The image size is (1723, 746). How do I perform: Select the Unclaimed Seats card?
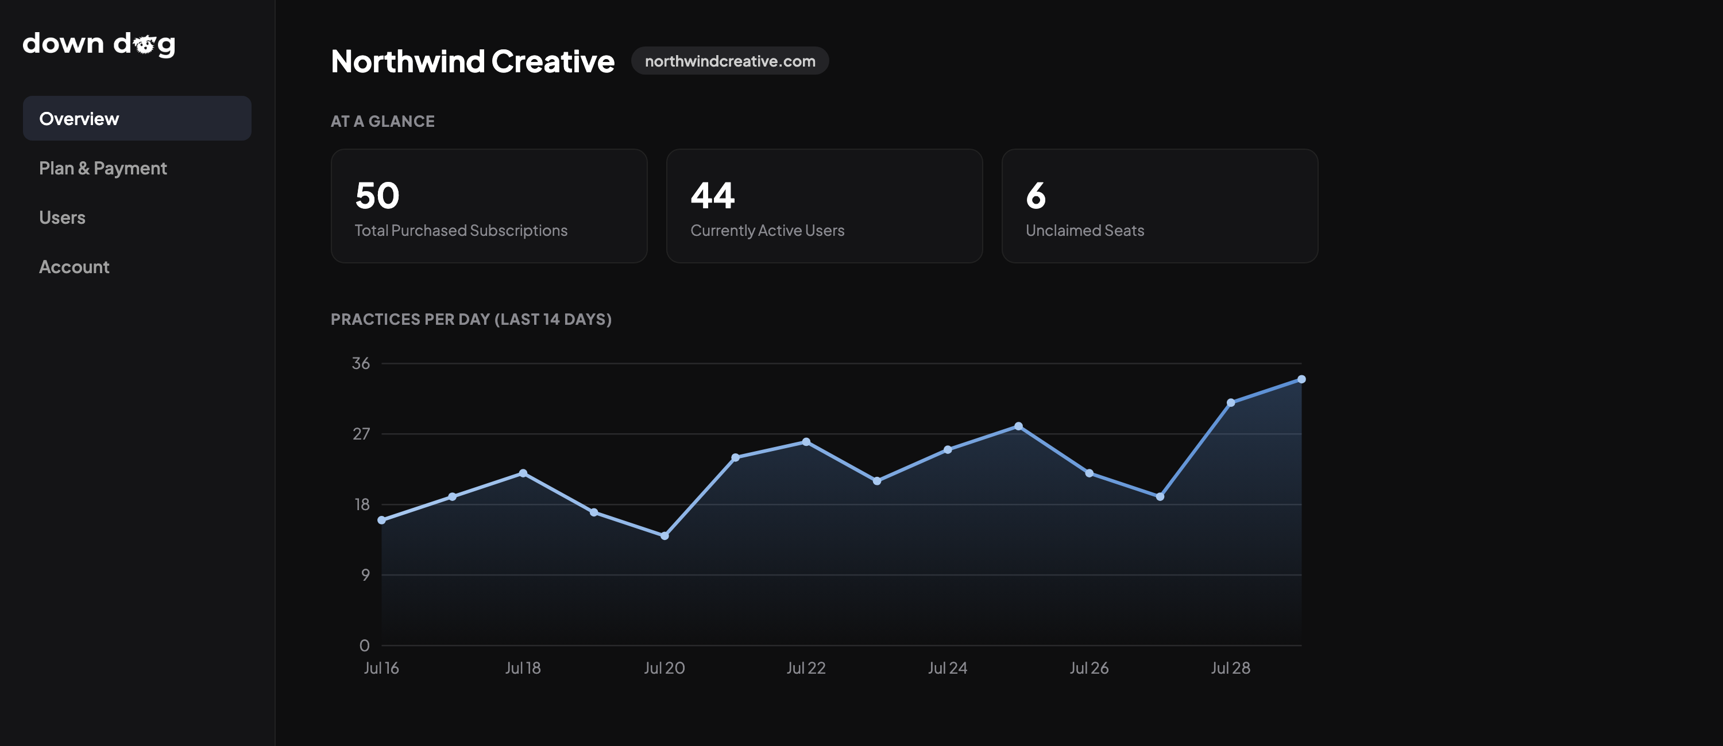pos(1160,206)
